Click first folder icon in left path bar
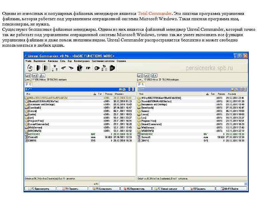Screen dimensions: 263x197 point(120,89)
